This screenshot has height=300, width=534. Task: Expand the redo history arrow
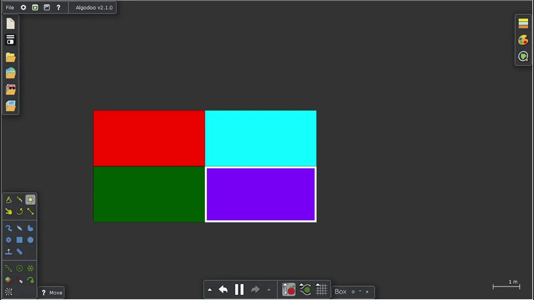(x=269, y=290)
